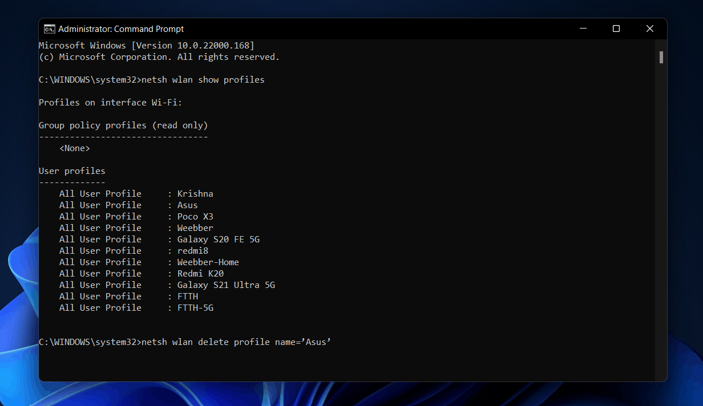Click the 'Krishna' profile name

coord(195,194)
